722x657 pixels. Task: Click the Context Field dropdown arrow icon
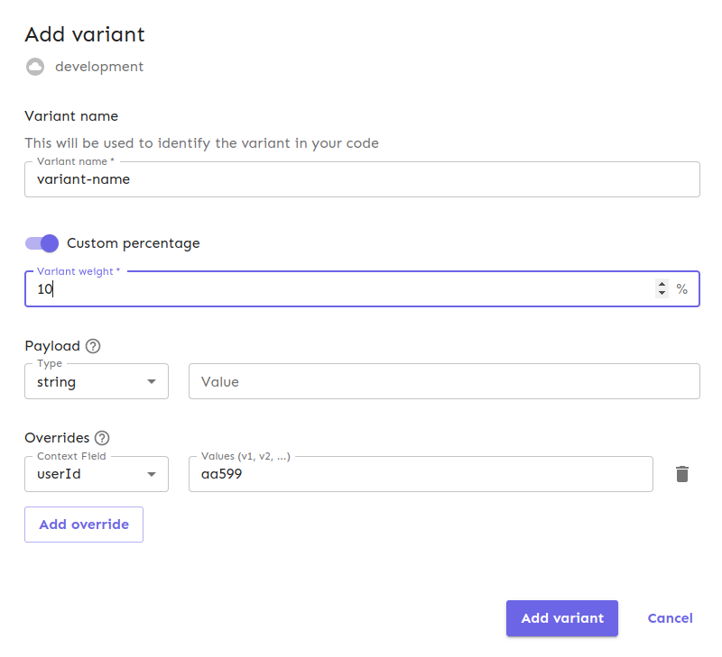pyautogui.click(x=153, y=474)
